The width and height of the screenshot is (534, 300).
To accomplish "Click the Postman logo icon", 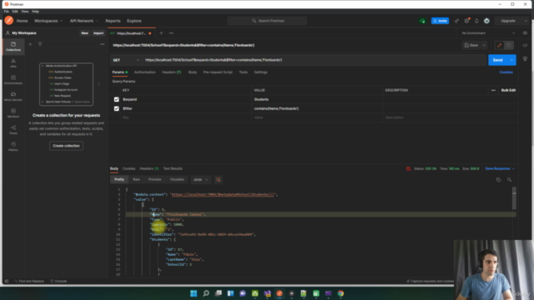I will [x=9, y=21].
